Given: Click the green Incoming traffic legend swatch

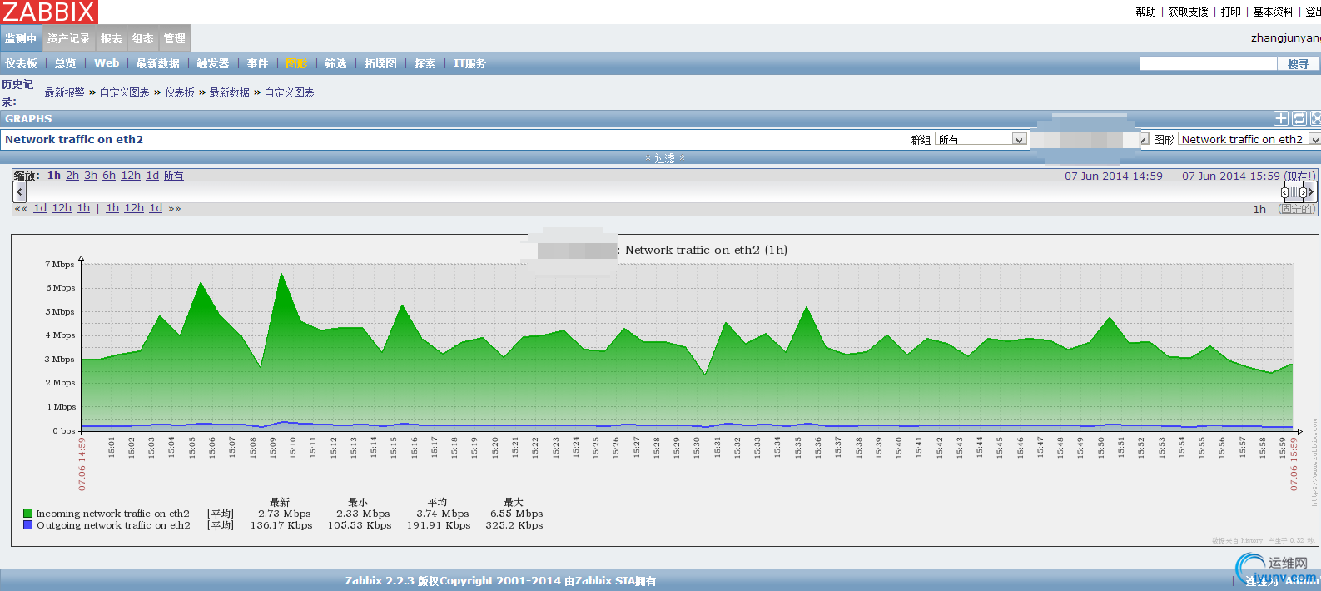Looking at the screenshot, I should click(28, 514).
